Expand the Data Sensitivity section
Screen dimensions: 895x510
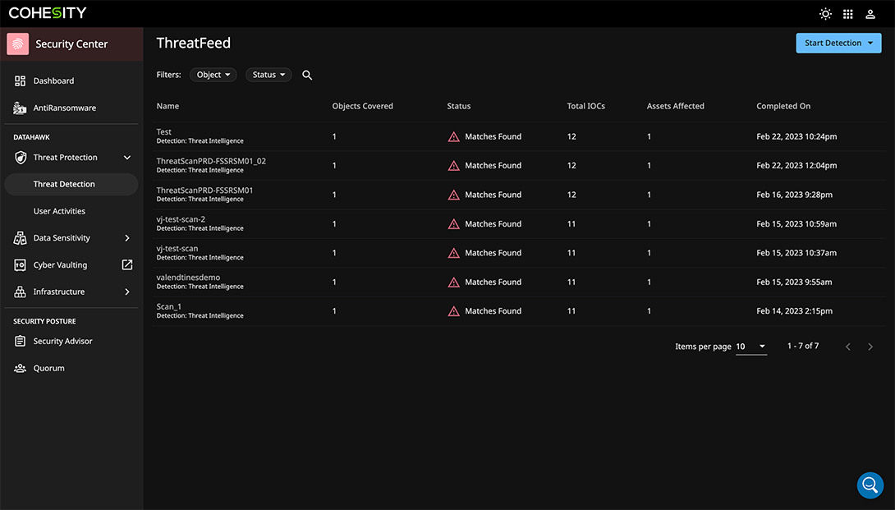point(127,237)
